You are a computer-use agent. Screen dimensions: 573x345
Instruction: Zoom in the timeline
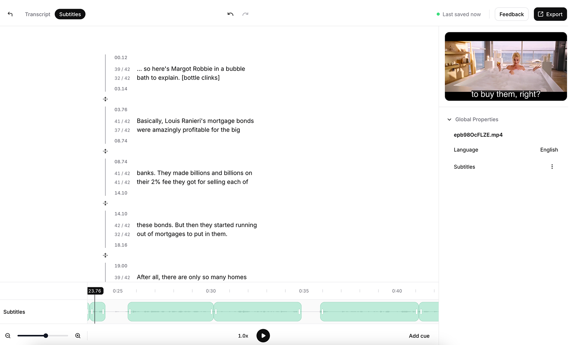pyautogui.click(x=78, y=336)
